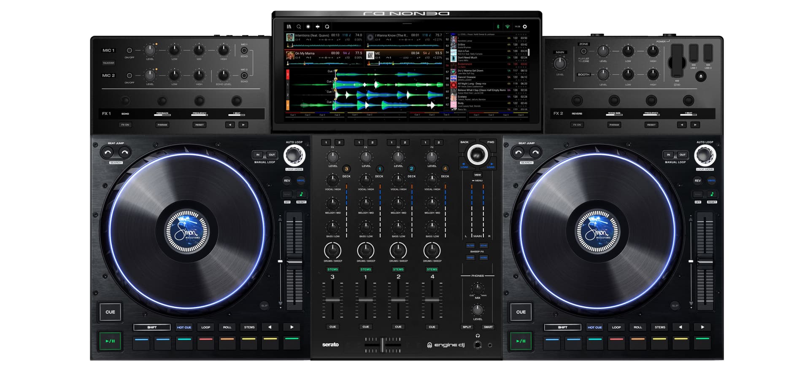Hit the right deck next pad page arrow
The height and width of the screenshot is (373, 810).
702,327
